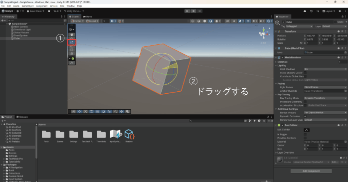348x182 pixels.
Task: Open Light Probes dropdown
Action: pos(326,87)
